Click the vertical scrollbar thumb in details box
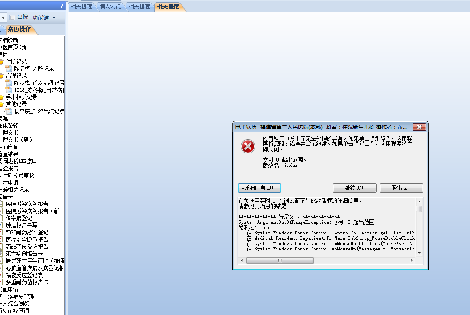Image resolution: width=470 pixels, height=315 pixels. [419, 209]
